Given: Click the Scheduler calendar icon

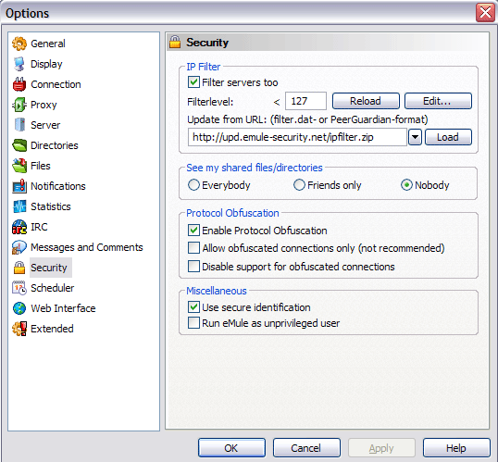Looking at the screenshot, I should (19, 288).
